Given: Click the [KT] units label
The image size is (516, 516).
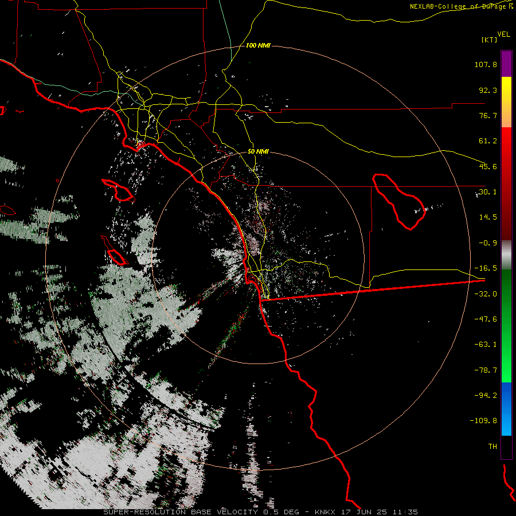Looking at the screenshot, I should pos(490,40).
